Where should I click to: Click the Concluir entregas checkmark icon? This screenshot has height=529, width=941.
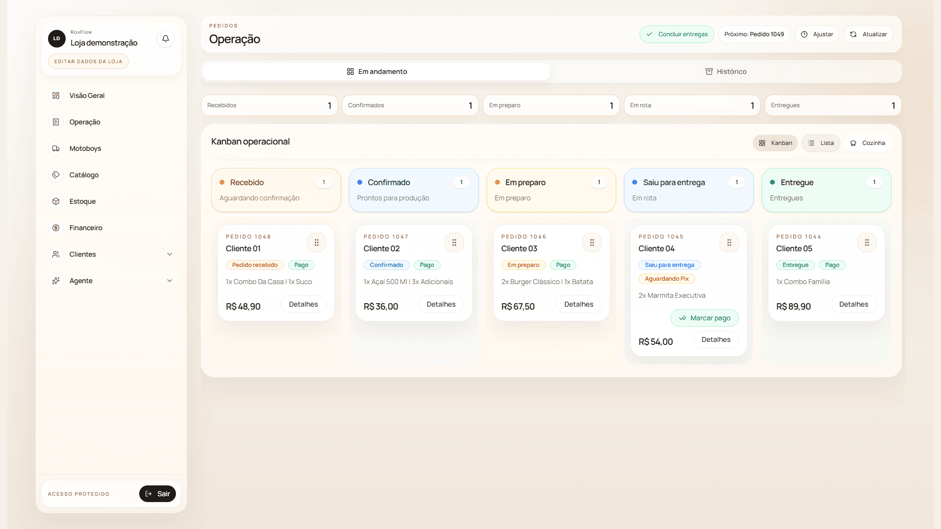pyautogui.click(x=649, y=34)
